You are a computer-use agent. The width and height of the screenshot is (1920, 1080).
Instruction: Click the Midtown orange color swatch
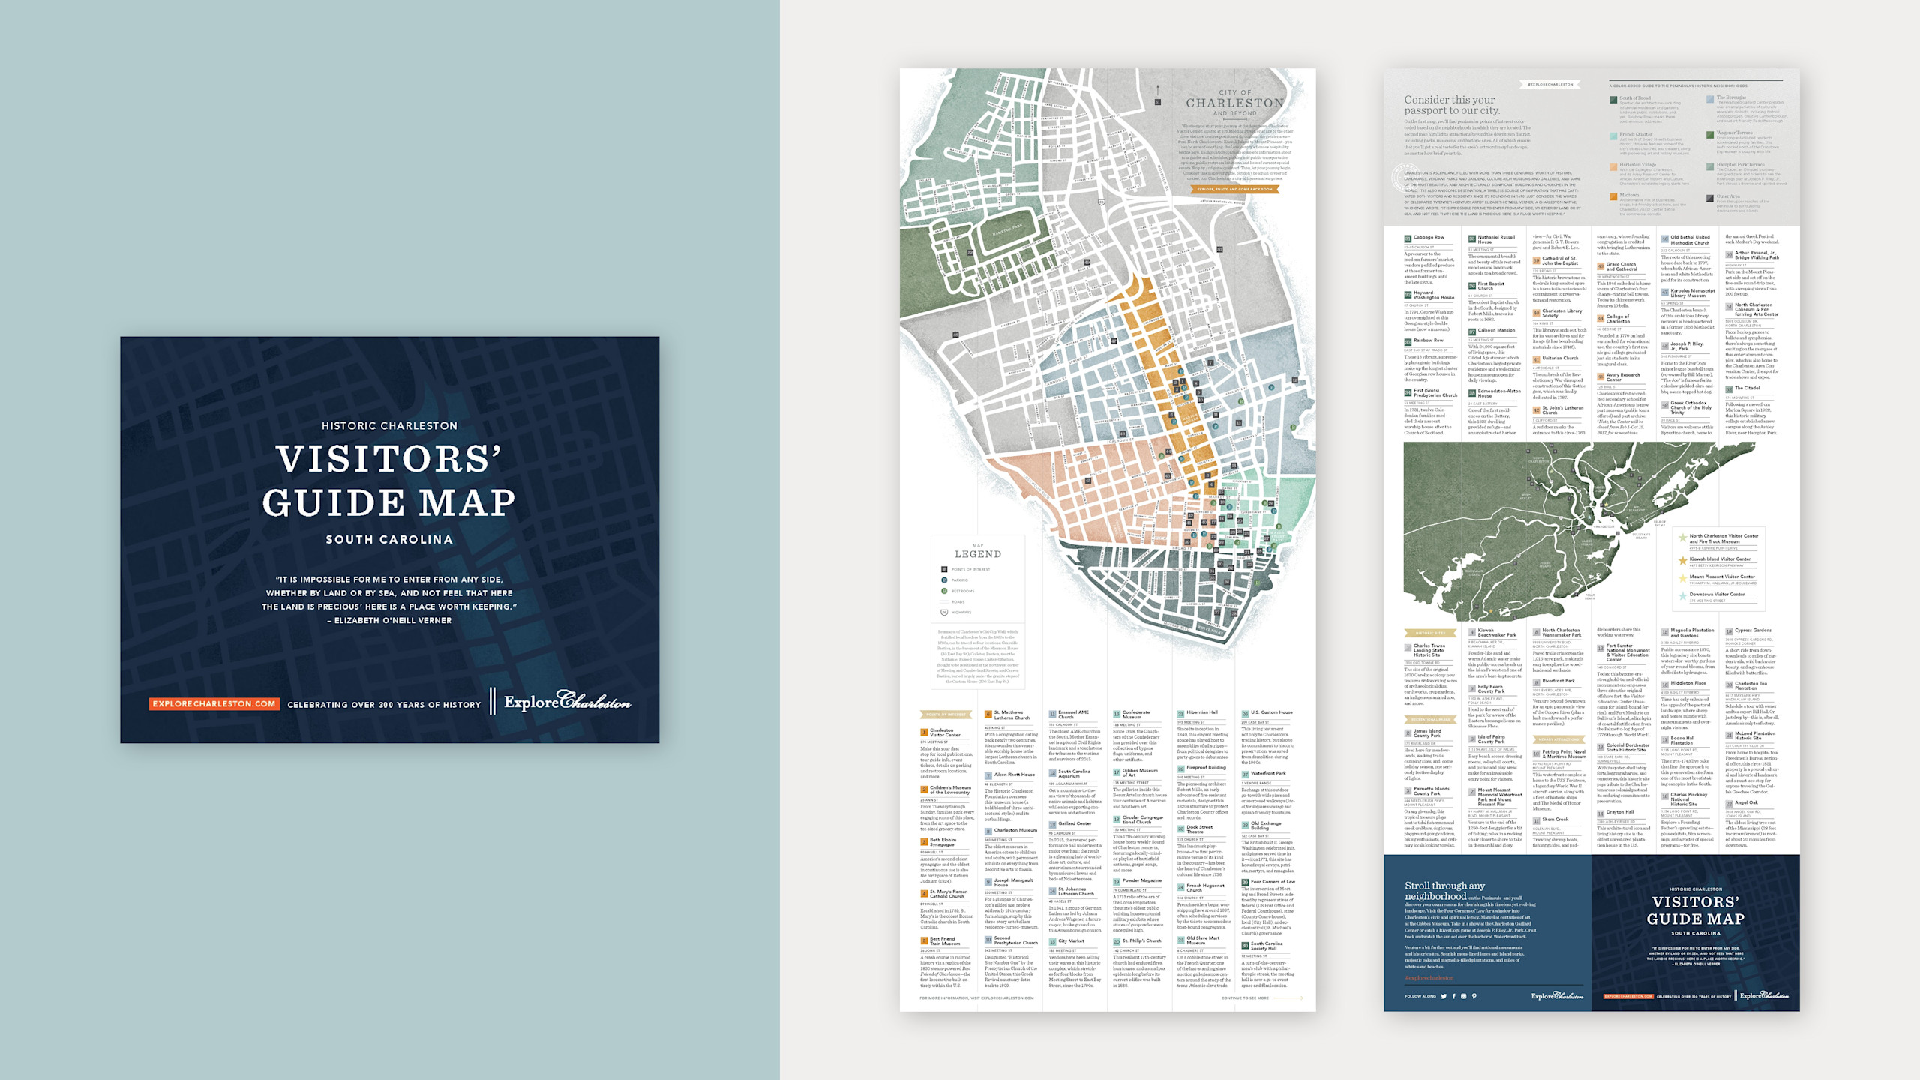click(x=1613, y=196)
